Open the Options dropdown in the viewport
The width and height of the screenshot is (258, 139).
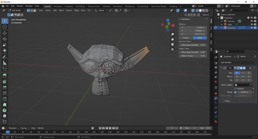(207, 15)
